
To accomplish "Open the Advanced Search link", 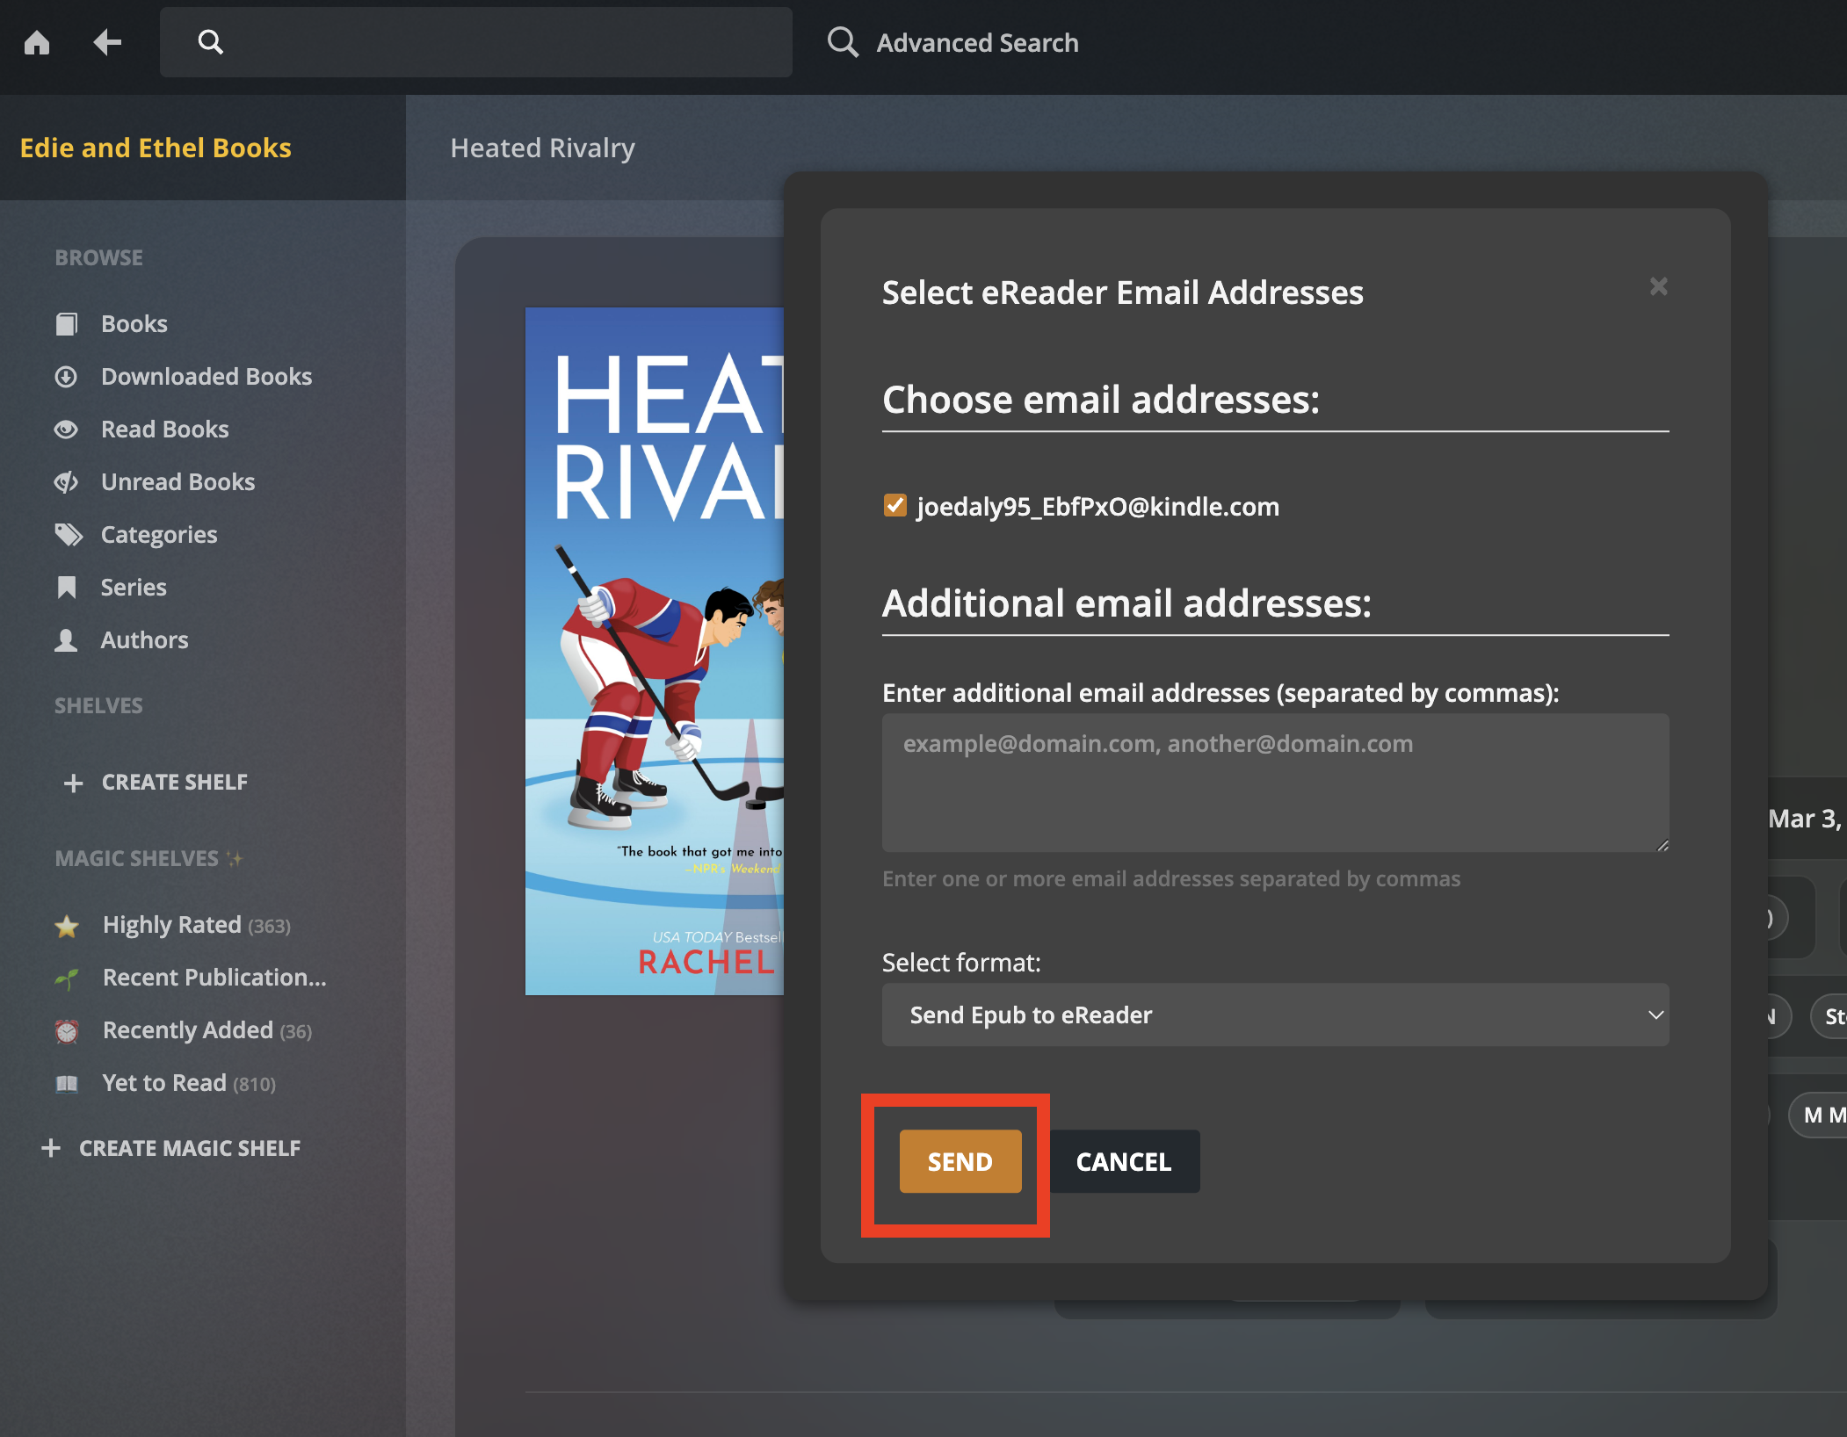I will [977, 42].
